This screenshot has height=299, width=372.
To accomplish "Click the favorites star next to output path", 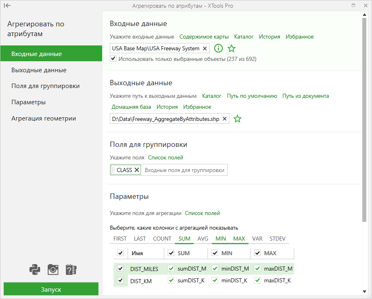I will point(237,119).
